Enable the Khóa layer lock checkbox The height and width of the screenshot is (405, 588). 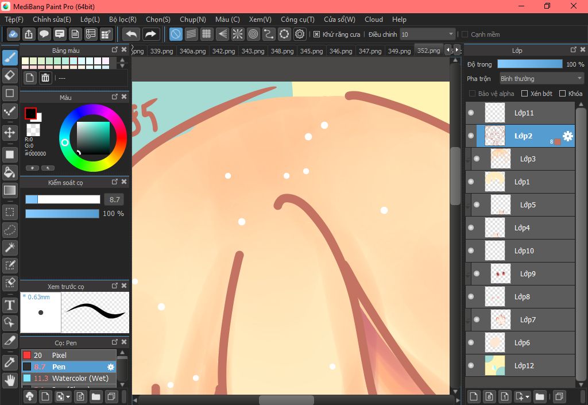563,94
